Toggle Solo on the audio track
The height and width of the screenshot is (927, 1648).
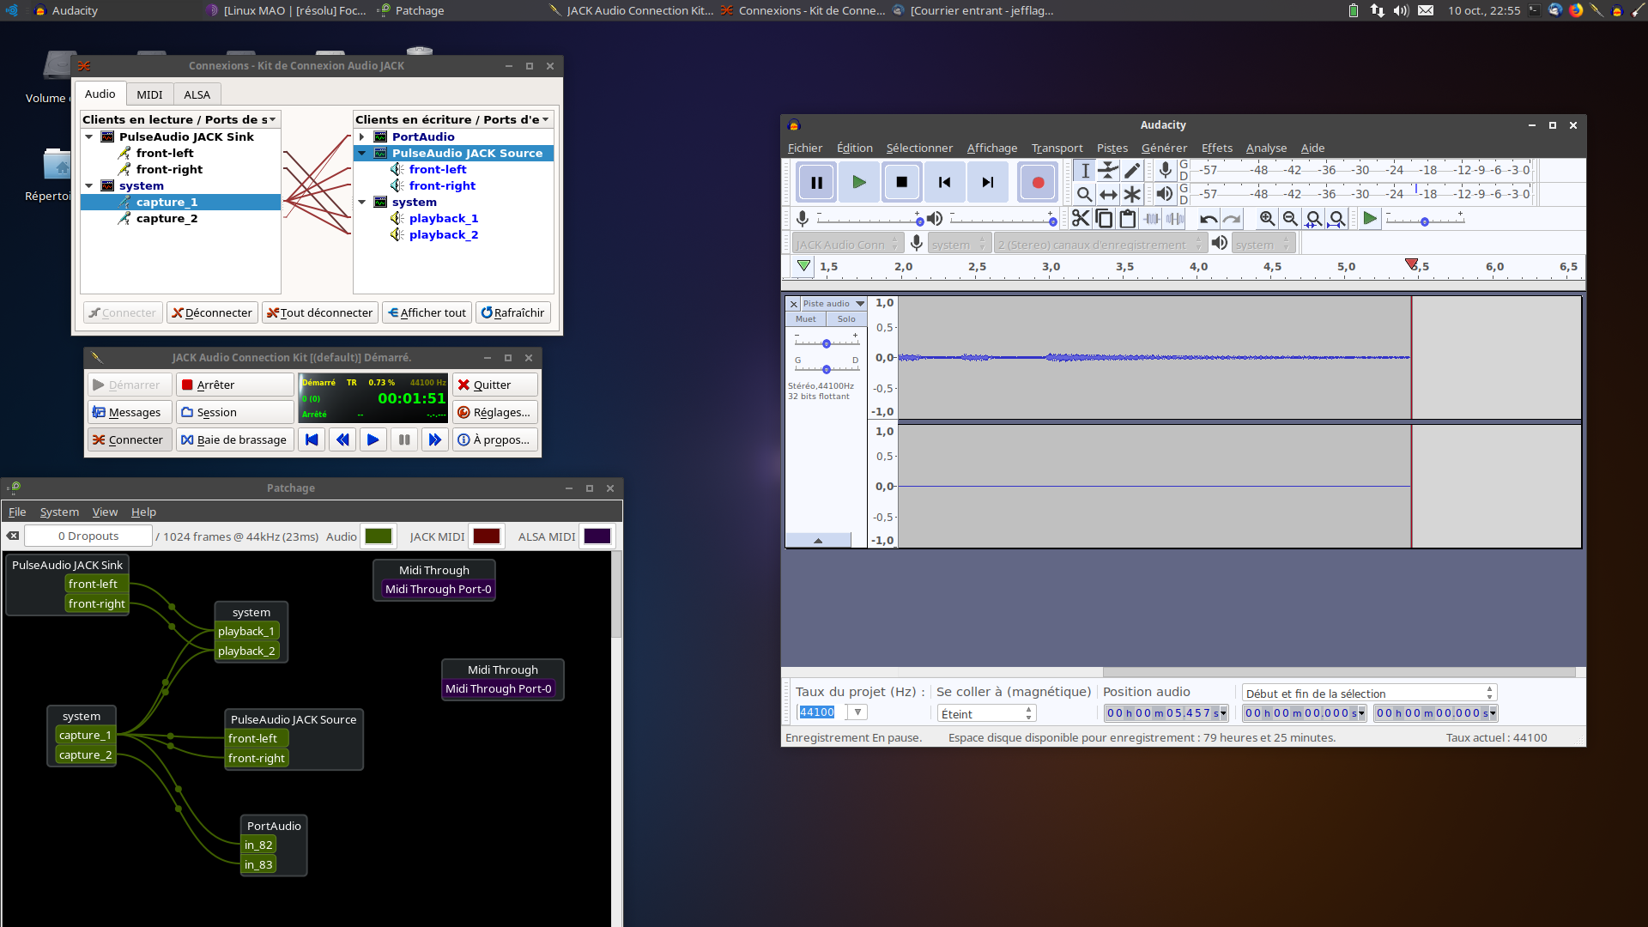846,318
